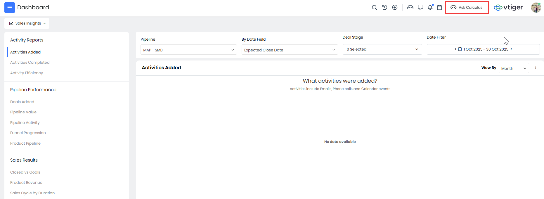The image size is (544, 199).
Task: Click the Ask Calculus button
Action: [x=467, y=8]
